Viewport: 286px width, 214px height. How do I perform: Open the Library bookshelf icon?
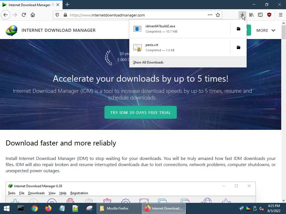click(x=251, y=15)
